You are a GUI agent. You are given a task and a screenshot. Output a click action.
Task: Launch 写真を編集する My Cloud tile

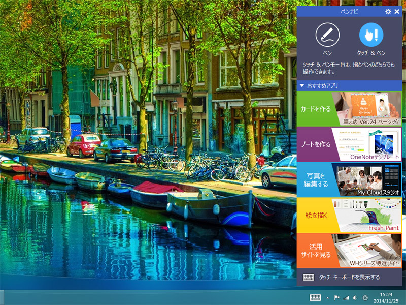click(349, 180)
